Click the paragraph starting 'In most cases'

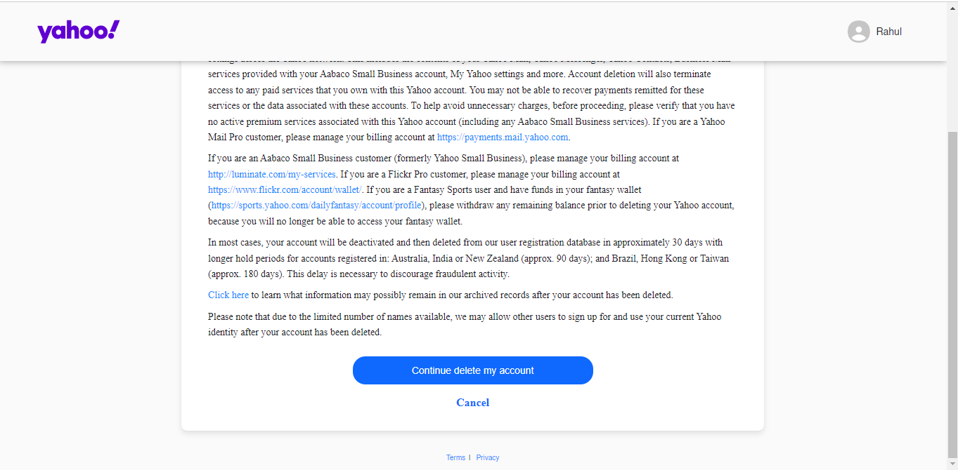click(469, 258)
